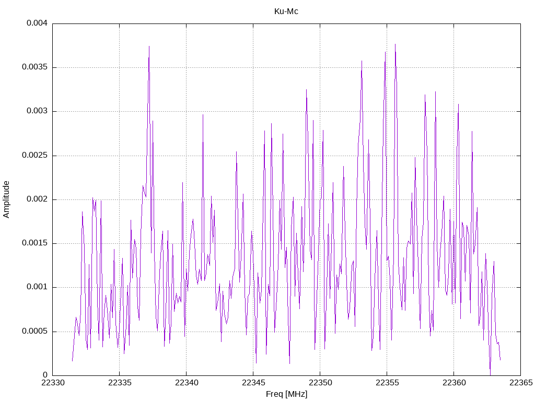535x401 pixels.
Task: Click the 22360 x-axis tick label
Action: [x=454, y=383]
